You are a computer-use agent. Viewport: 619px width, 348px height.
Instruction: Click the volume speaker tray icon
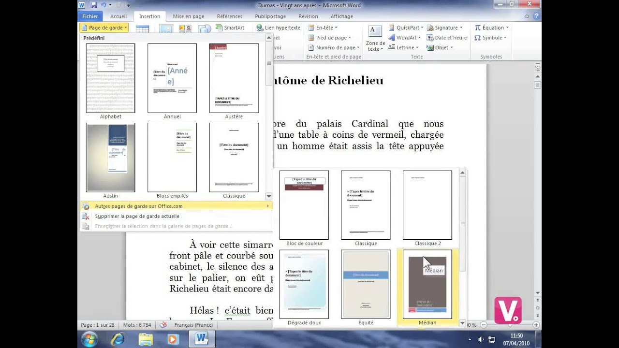click(x=481, y=339)
